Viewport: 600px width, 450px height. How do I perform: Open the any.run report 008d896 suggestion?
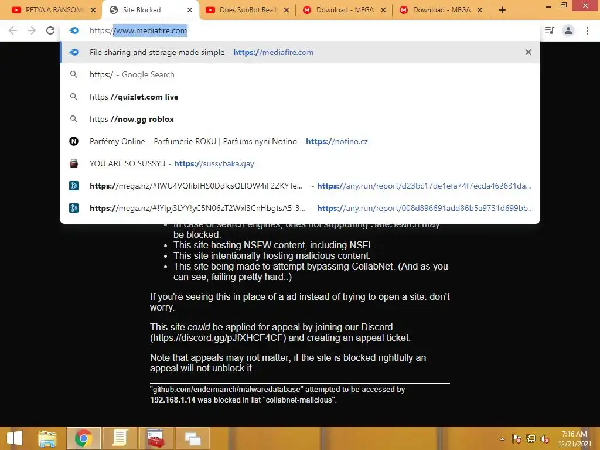coord(300,208)
